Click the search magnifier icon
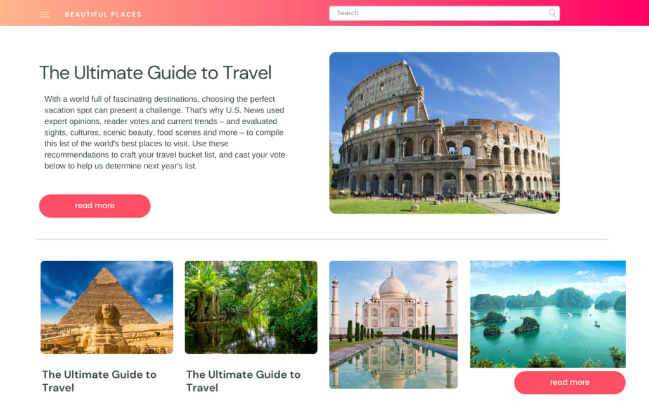The image size is (649, 405). click(552, 13)
